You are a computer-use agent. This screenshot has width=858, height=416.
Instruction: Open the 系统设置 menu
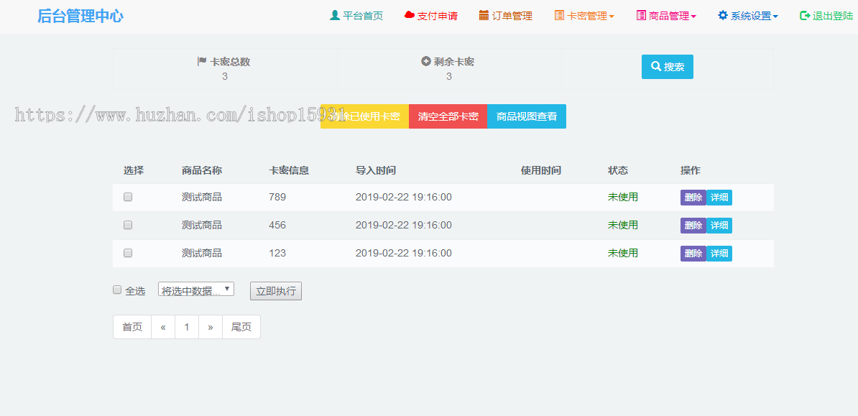tap(748, 16)
